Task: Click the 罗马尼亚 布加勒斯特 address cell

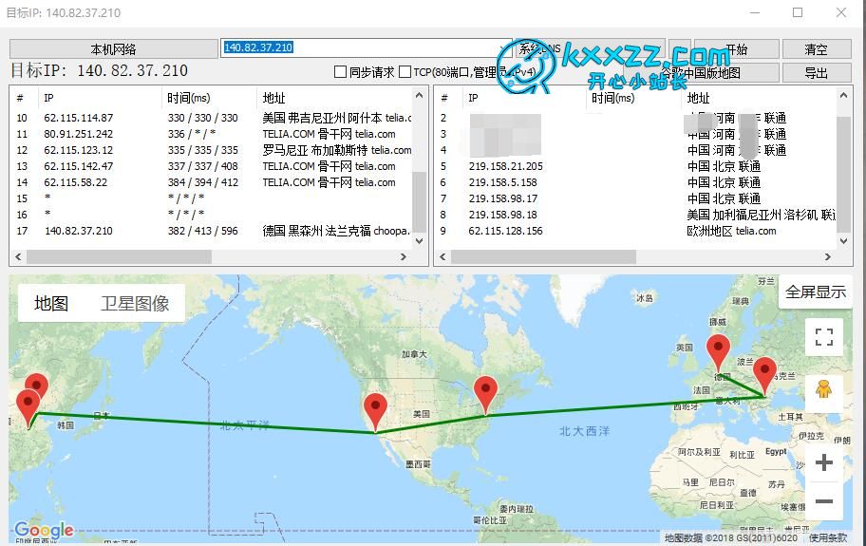Action: pos(337,150)
